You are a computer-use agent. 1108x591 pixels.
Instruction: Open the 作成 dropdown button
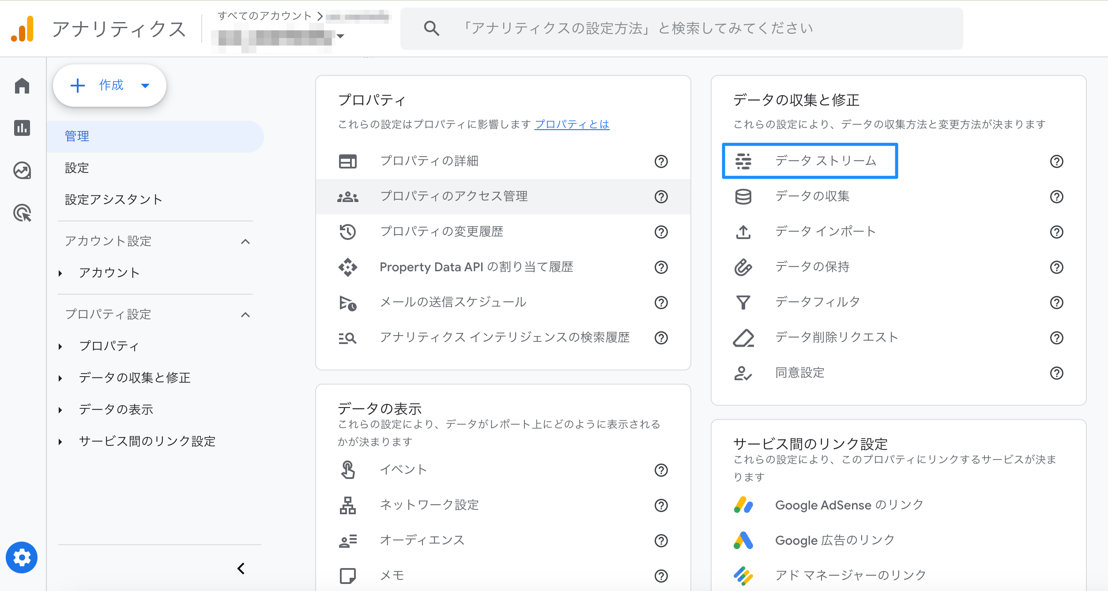pyautogui.click(x=109, y=86)
